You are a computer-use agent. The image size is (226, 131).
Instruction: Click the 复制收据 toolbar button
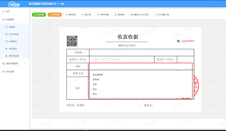click(70, 14)
